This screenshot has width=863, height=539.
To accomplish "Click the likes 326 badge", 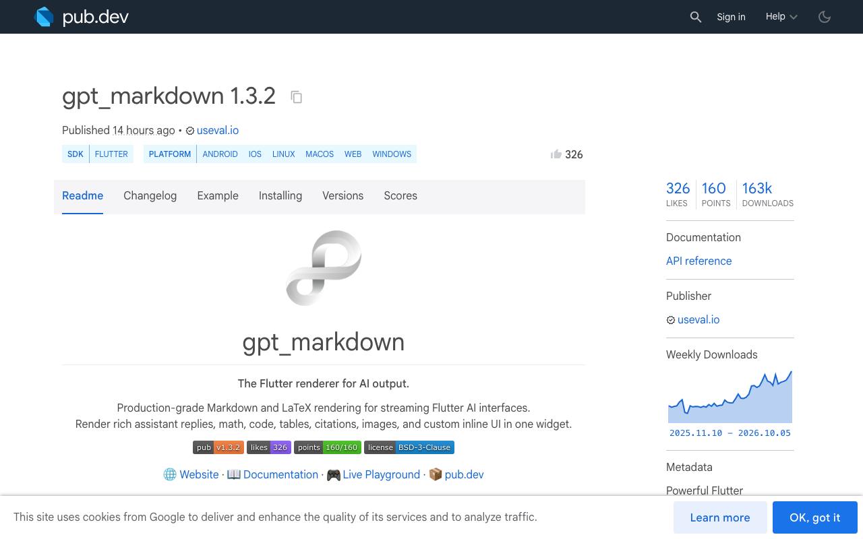I will point(269,447).
